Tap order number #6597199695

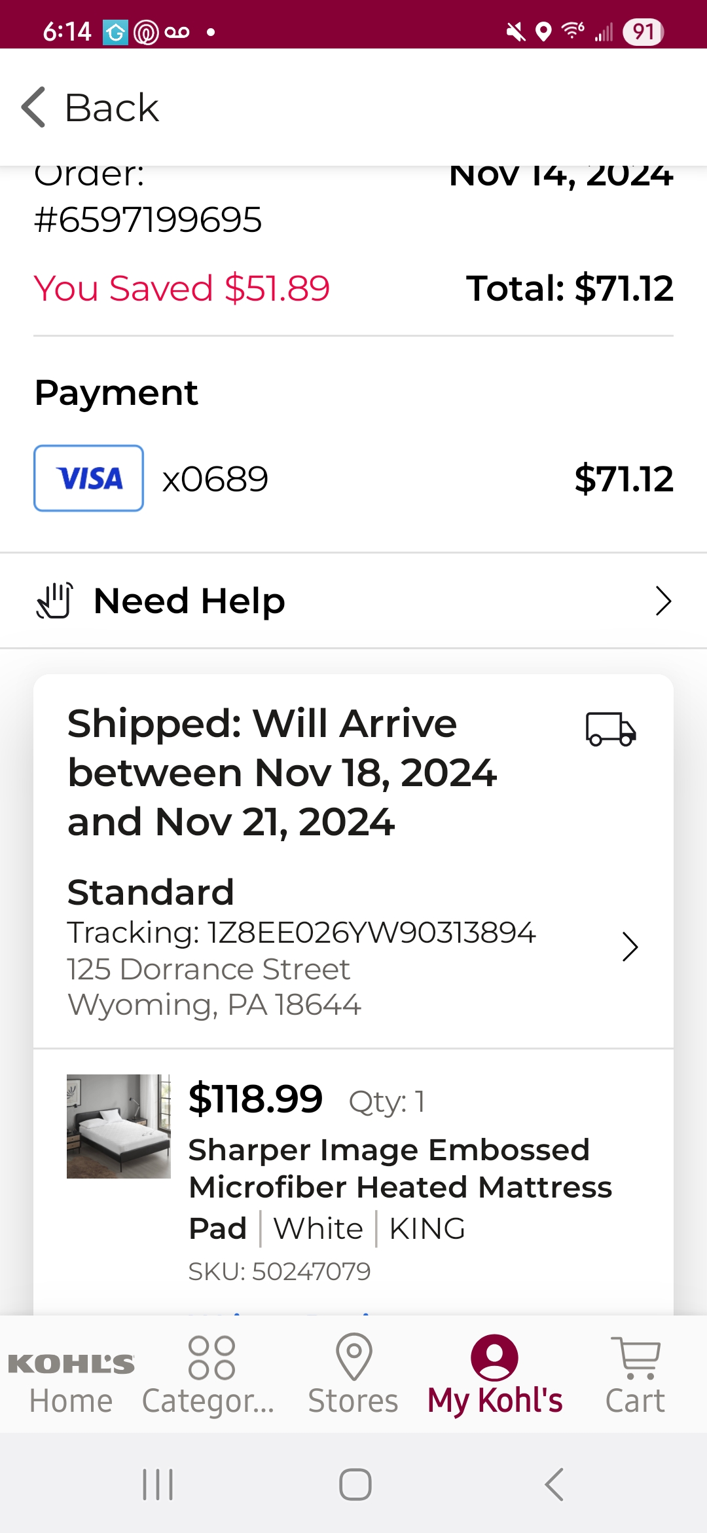pos(148,219)
